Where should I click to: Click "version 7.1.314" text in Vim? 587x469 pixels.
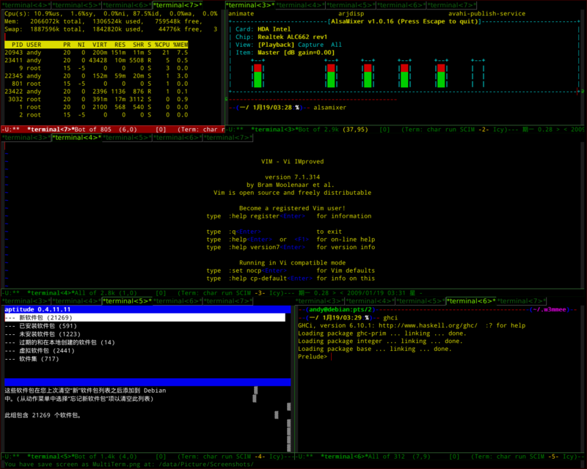click(x=292, y=177)
